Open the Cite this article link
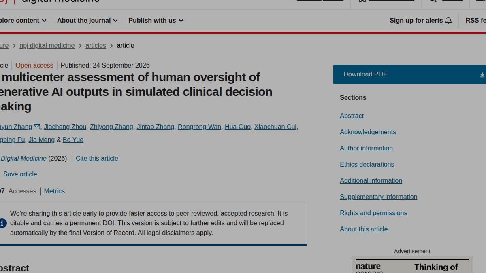The image size is (486, 273). pyautogui.click(x=97, y=159)
